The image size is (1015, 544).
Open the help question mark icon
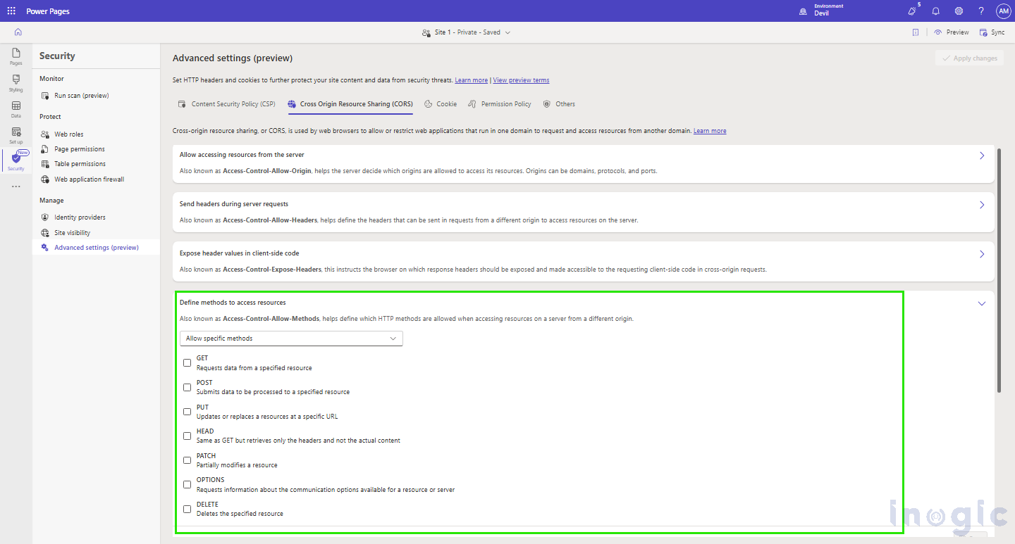point(981,11)
